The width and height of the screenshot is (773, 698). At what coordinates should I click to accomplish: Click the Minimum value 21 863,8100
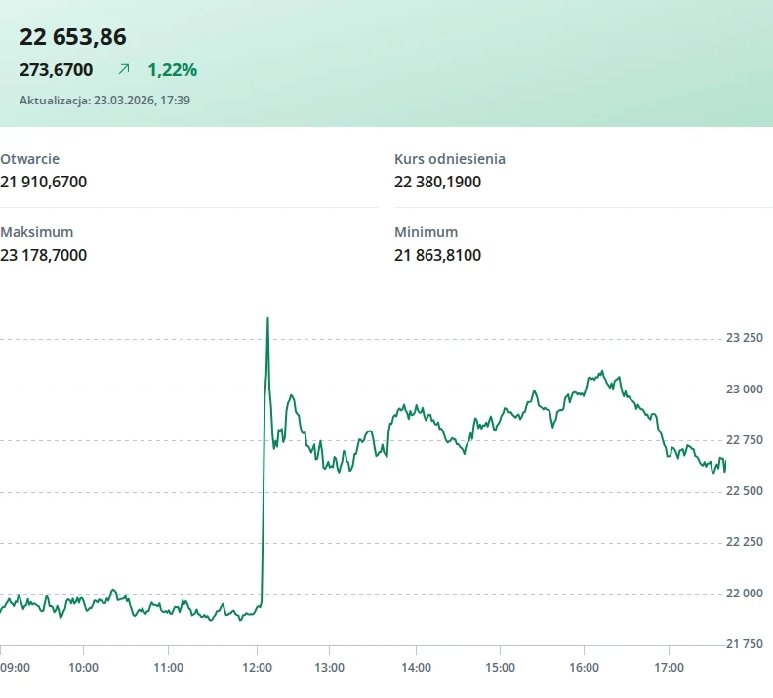pyautogui.click(x=437, y=255)
